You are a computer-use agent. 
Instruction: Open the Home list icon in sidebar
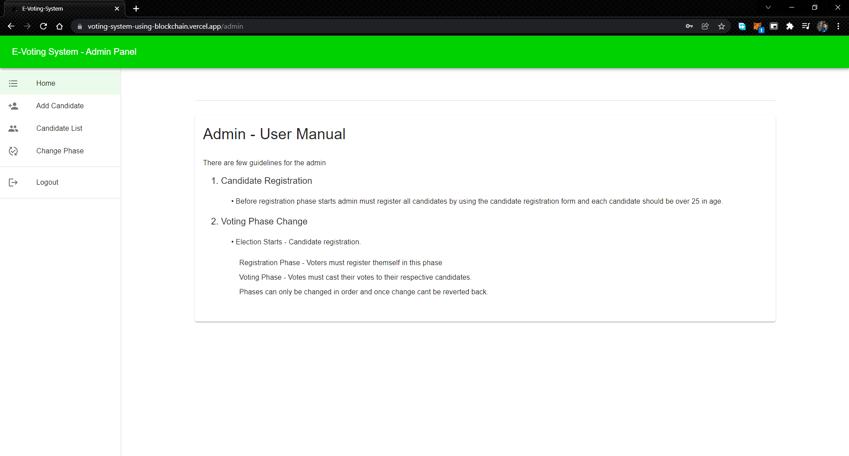[13, 83]
